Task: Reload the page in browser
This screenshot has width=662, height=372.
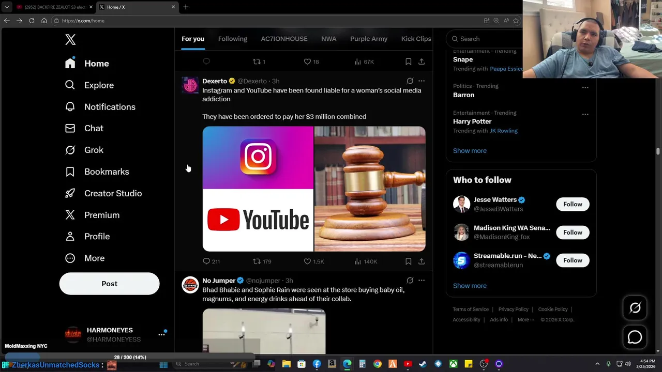Action: (32, 21)
